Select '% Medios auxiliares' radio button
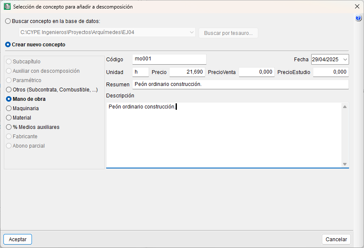The height and width of the screenshot is (248, 364). tap(9, 127)
